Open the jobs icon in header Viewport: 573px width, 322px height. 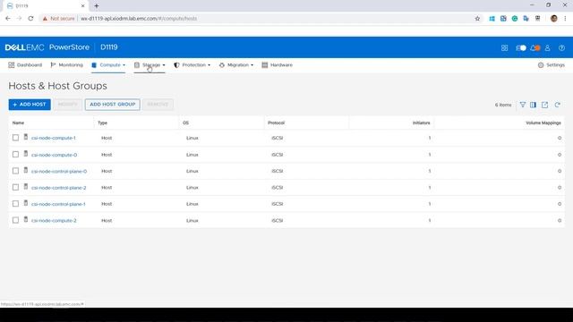click(521, 47)
